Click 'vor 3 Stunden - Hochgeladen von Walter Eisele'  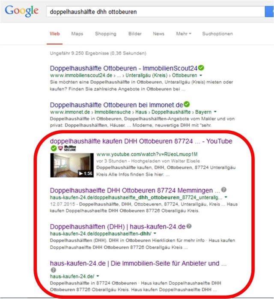click(x=148, y=161)
